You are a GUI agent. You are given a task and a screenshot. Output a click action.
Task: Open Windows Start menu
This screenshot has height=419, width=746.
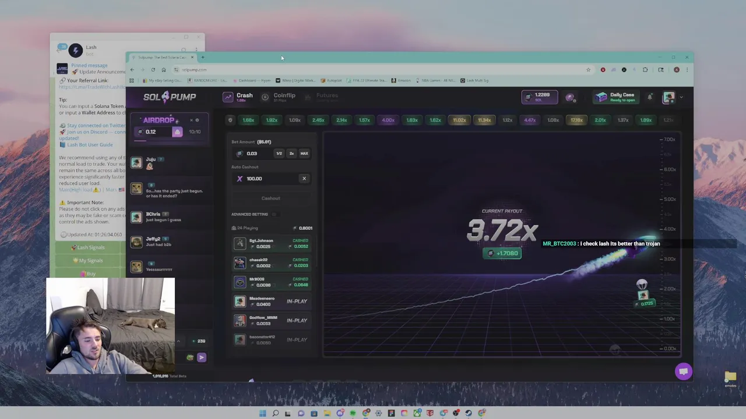263,413
